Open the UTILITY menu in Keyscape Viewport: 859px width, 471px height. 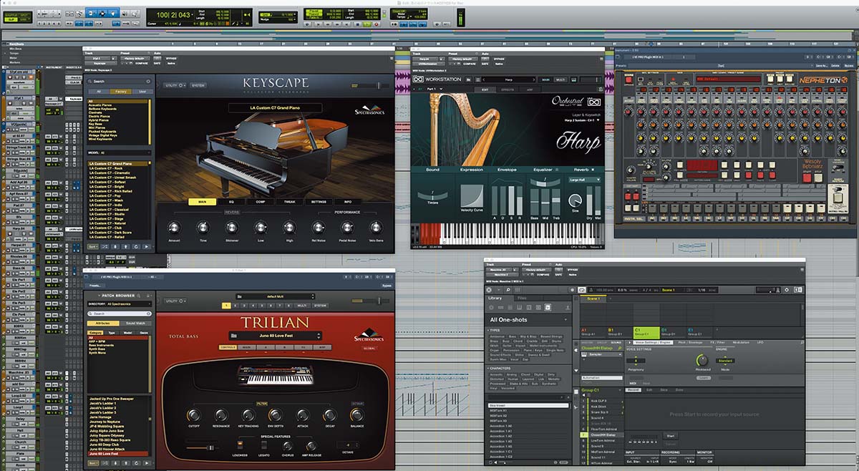(175, 85)
